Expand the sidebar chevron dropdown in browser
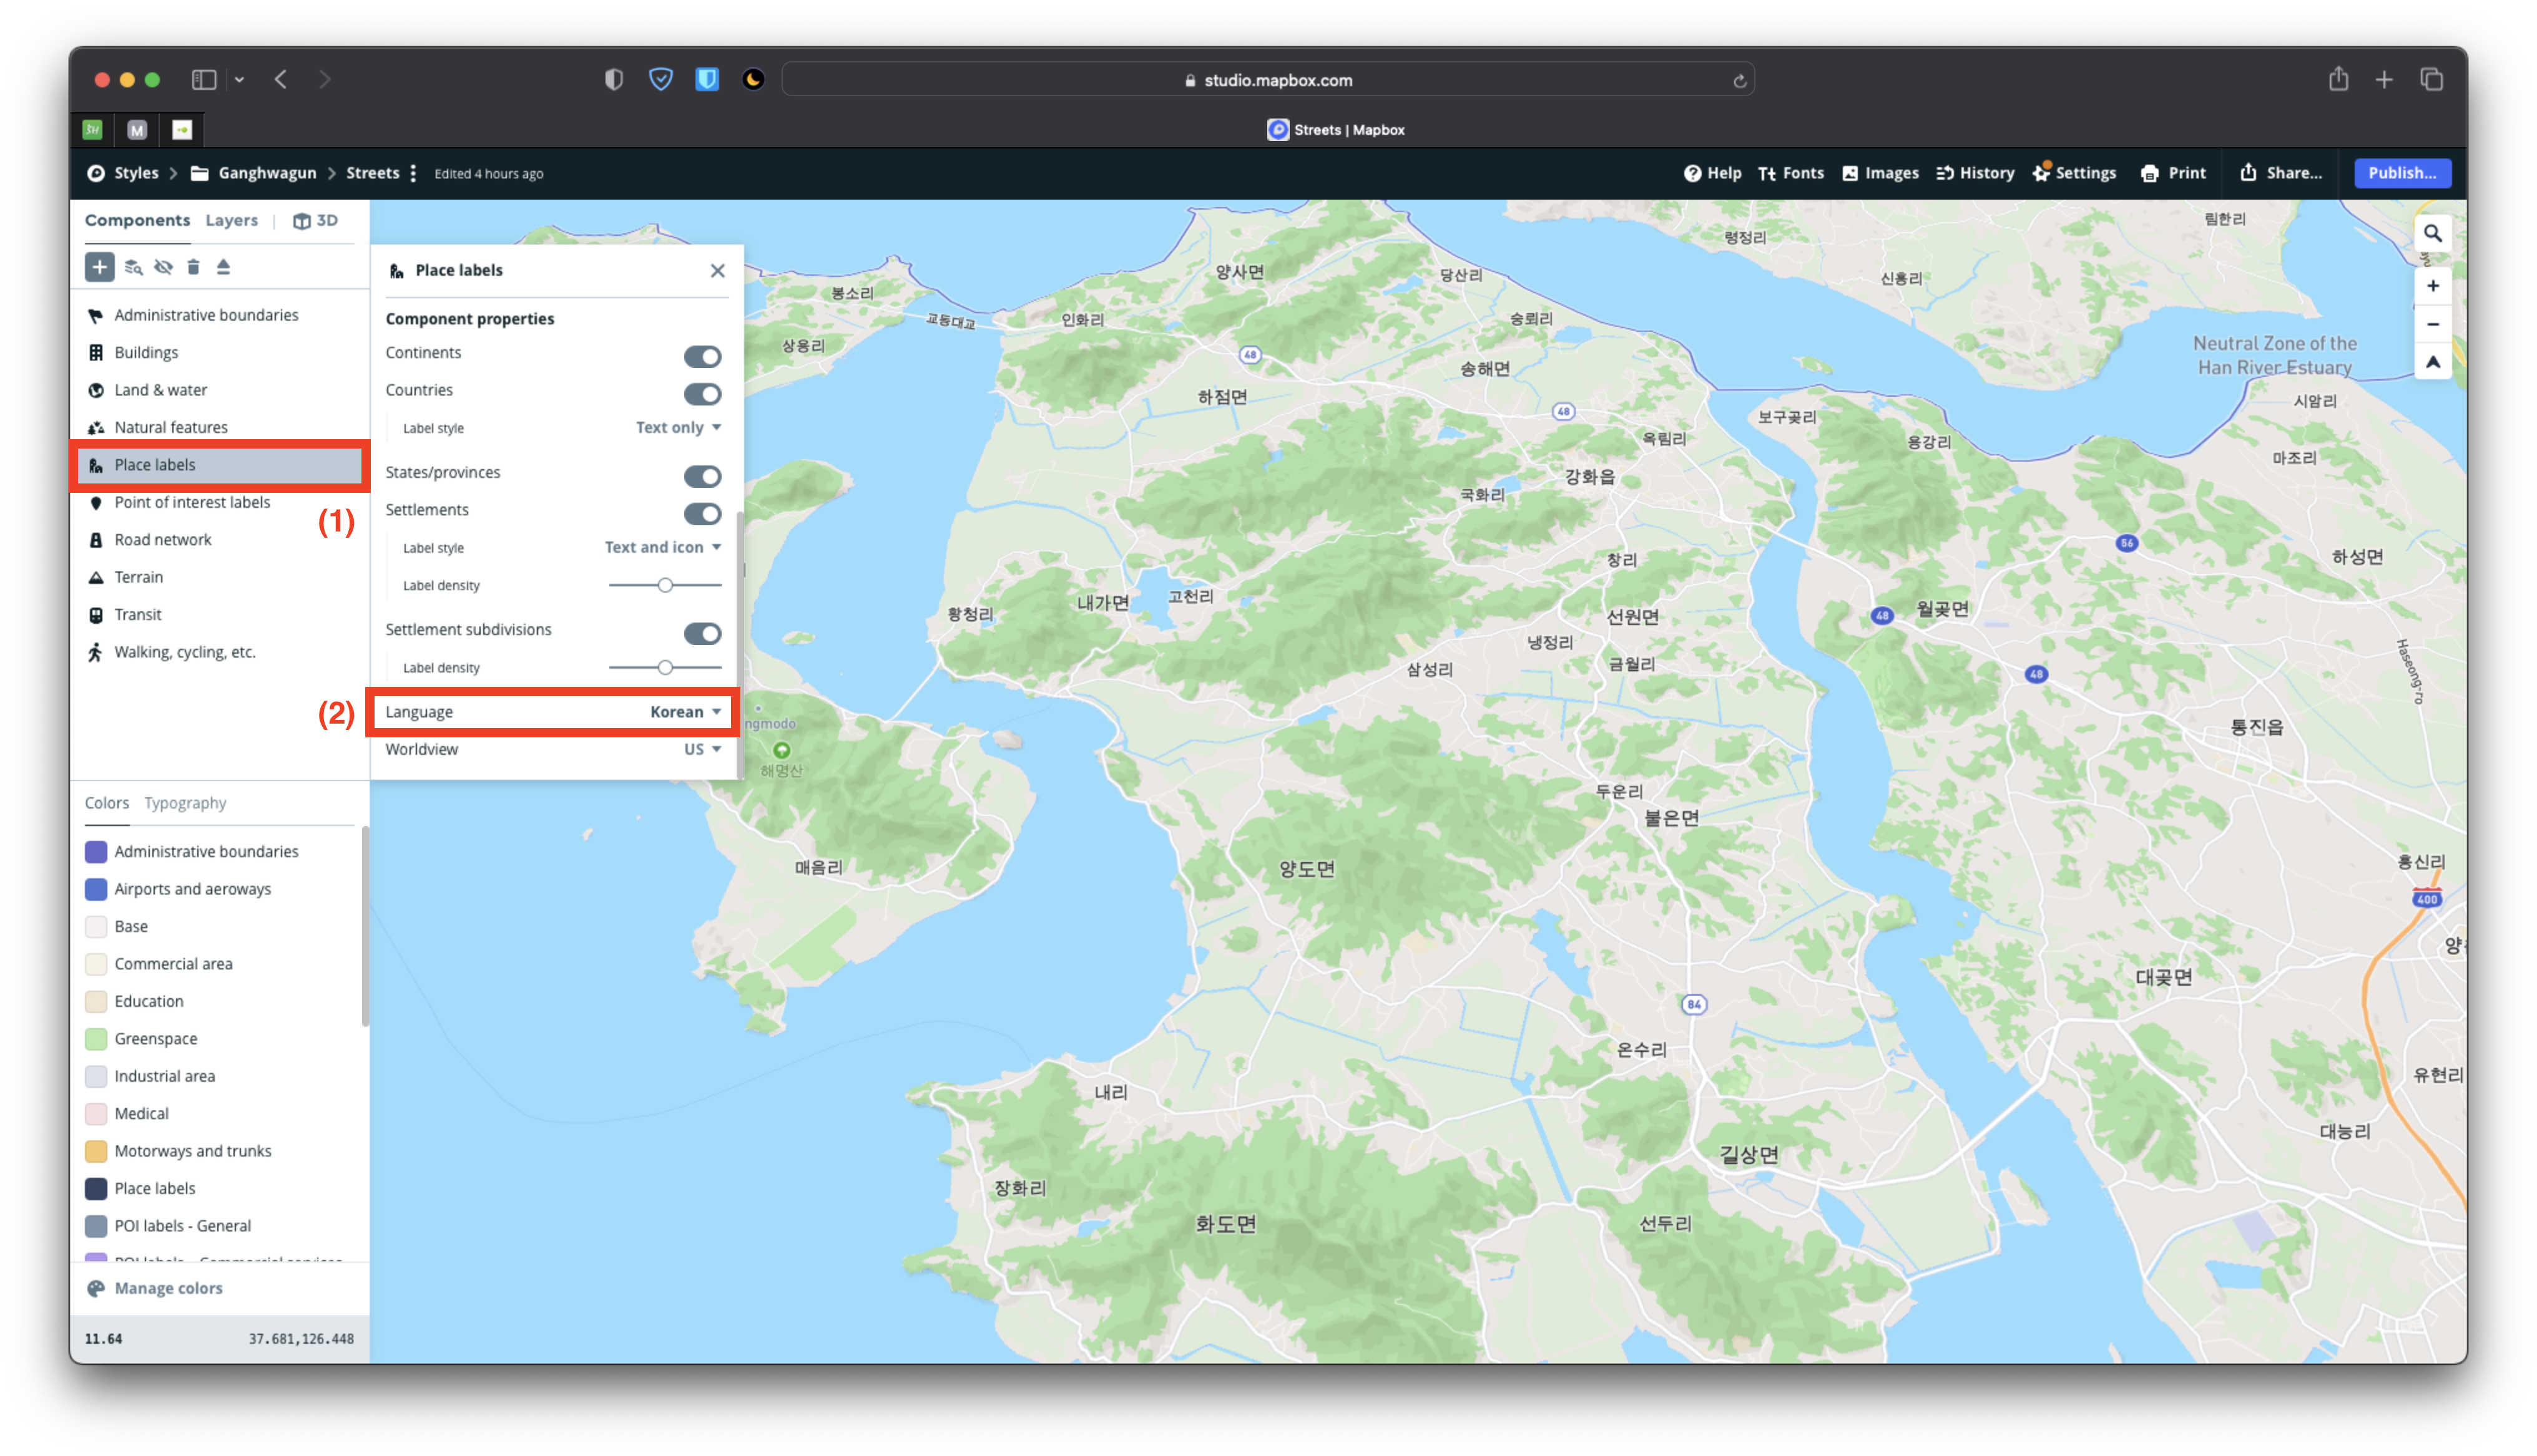Viewport: 2537px width, 1456px height. [239, 79]
